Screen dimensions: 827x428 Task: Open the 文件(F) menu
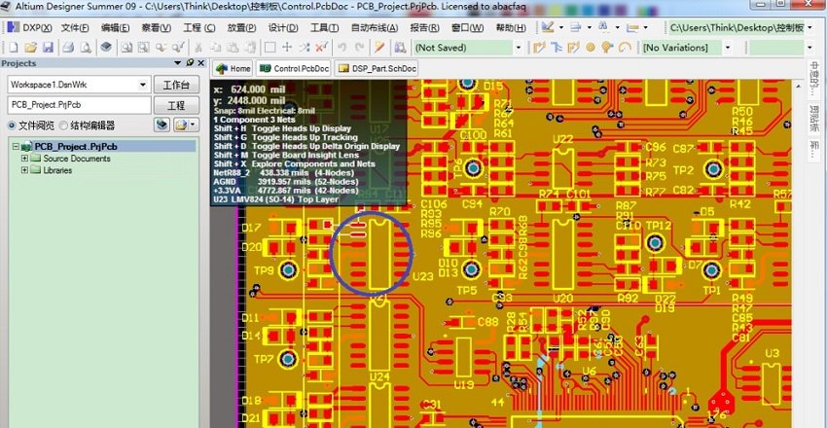coord(75,28)
